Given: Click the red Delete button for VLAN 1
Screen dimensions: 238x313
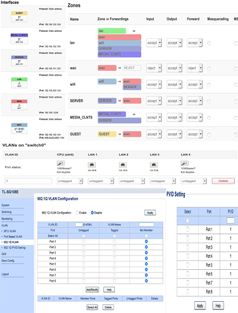Looking at the screenshot, I should click(223, 181).
